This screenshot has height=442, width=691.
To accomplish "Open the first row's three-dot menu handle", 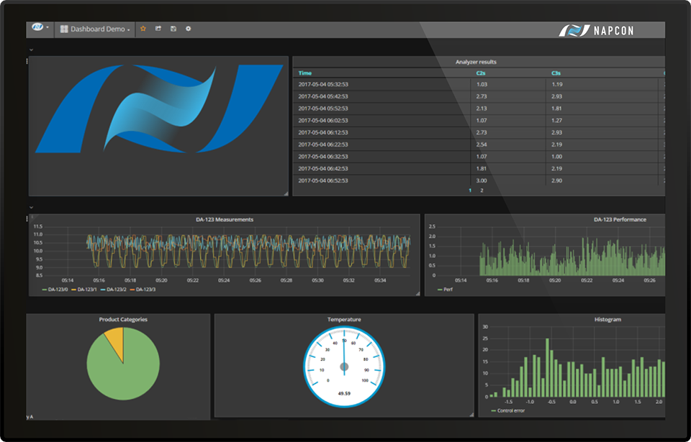I will point(27,62).
